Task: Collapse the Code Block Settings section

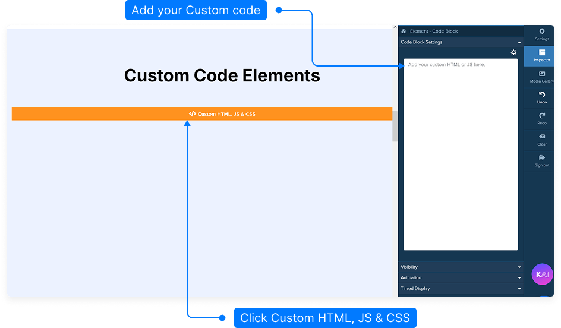Action: (x=461, y=42)
